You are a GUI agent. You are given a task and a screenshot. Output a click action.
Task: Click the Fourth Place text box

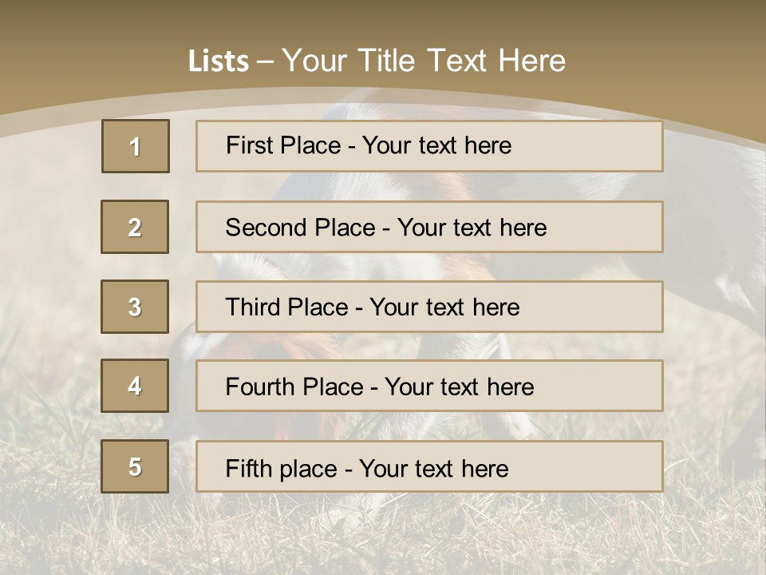(x=429, y=386)
